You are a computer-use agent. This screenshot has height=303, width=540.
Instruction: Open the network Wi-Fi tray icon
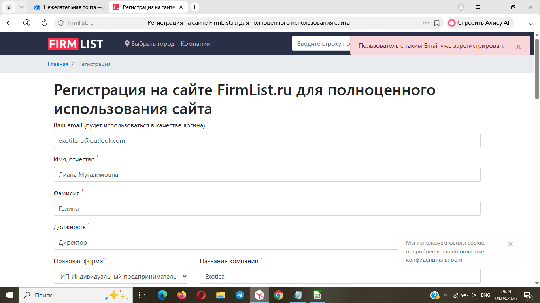455,295
